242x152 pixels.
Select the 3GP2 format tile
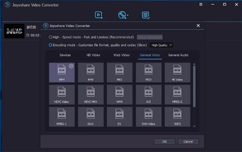(177, 117)
